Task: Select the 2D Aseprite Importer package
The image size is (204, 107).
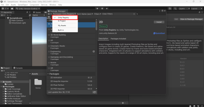Action: point(71,81)
